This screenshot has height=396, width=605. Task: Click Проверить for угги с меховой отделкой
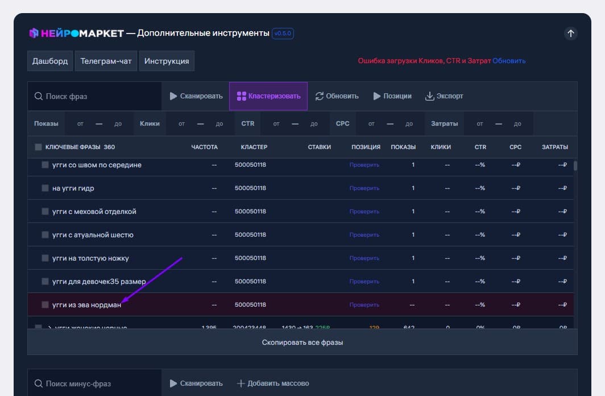(x=364, y=212)
